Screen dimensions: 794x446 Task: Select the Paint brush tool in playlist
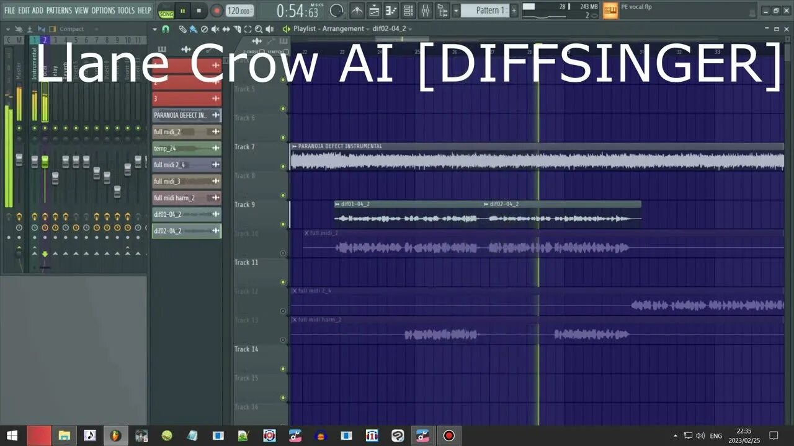pyautogui.click(x=193, y=29)
